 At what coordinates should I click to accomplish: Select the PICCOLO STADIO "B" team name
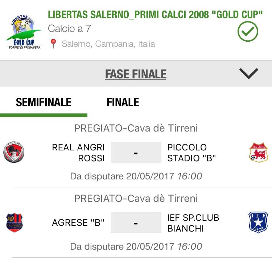coord(191,153)
